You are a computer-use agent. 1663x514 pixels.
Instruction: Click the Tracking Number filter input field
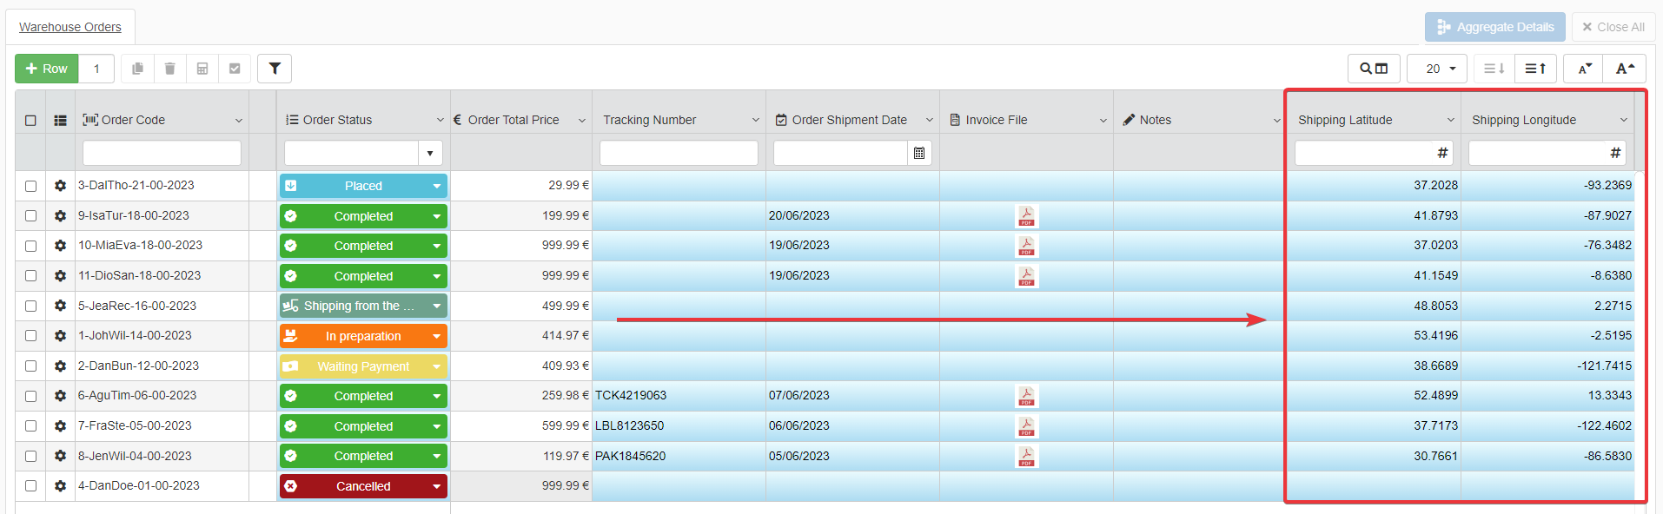[679, 154]
